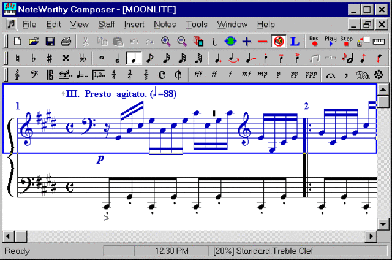Click the blue L toolbar icon
The height and width of the screenshot is (260, 392).
click(295, 41)
